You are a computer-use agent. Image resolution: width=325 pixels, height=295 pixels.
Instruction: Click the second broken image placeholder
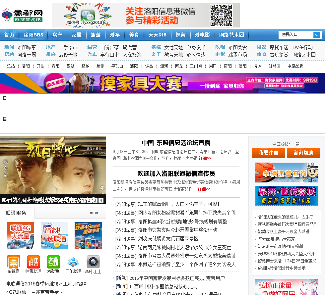(5, 119)
